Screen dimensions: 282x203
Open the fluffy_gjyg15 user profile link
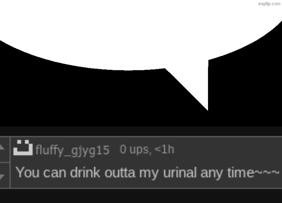72,150
